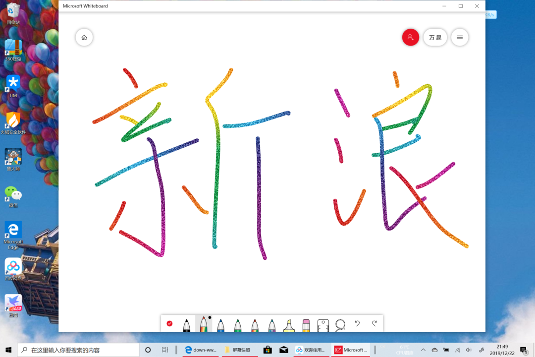The image size is (535, 357).
Task: Open Microsoft Store from taskbar
Action: point(267,350)
